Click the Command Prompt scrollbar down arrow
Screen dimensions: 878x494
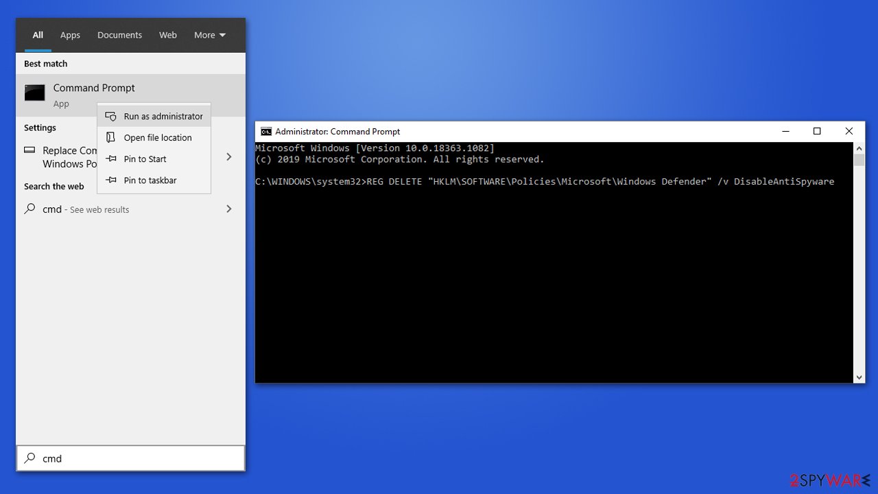coord(859,377)
